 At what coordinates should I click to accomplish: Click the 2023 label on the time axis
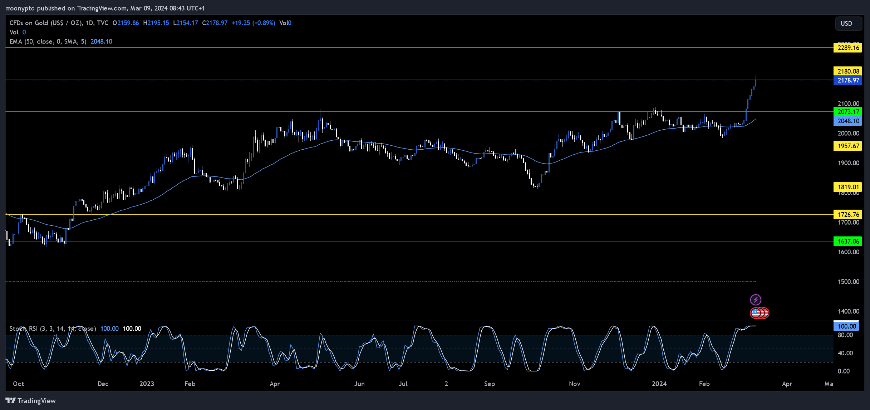[x=147, y=384]
